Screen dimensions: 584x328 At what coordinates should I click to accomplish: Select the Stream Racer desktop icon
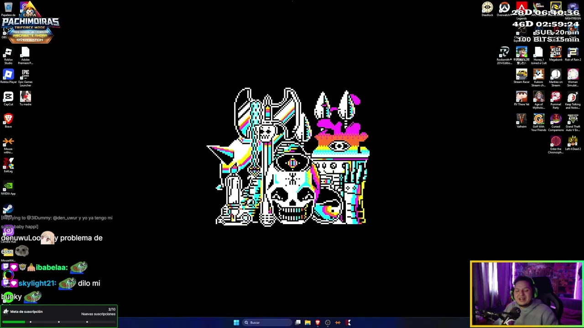(521, 76)
